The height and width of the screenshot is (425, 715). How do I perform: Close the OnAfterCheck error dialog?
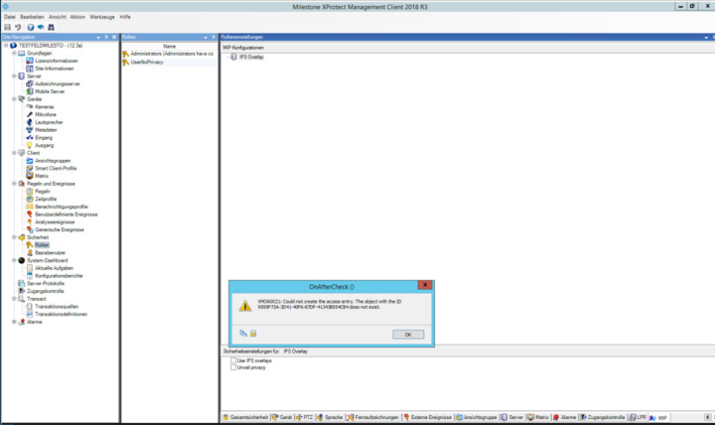coord(422,286)
